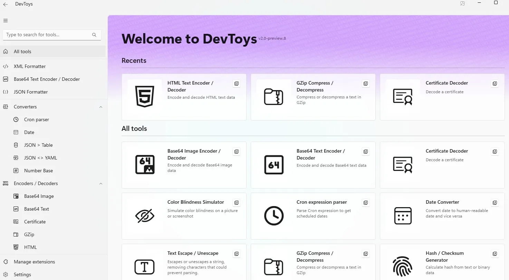Open Manage extensions
Screen dimensions: 509x280
click(53, 262)
